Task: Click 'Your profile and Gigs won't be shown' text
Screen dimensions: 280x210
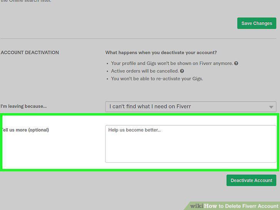Action: [151, 63]
